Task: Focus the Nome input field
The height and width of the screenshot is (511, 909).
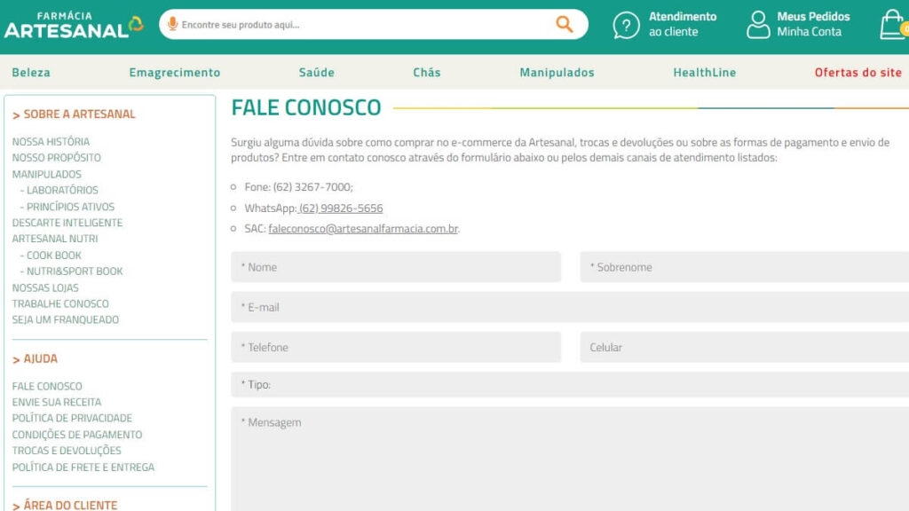Action: click(396, 267)
